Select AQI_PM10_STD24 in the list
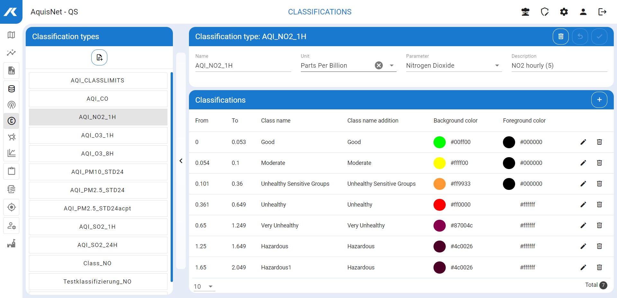 pyautogui.click(x=98, y=172)
